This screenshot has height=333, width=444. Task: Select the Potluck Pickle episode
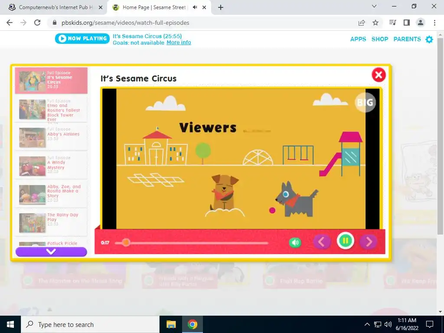(x=51, y=243)
